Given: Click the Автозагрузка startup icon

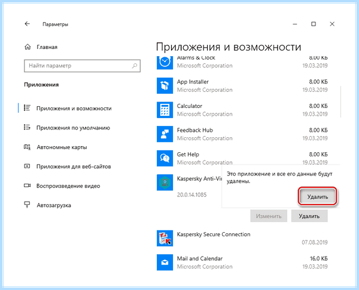Looking at the screenshot, I should click(27, 205).
